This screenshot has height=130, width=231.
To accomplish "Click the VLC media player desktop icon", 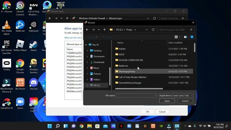I will coord(6,27).
